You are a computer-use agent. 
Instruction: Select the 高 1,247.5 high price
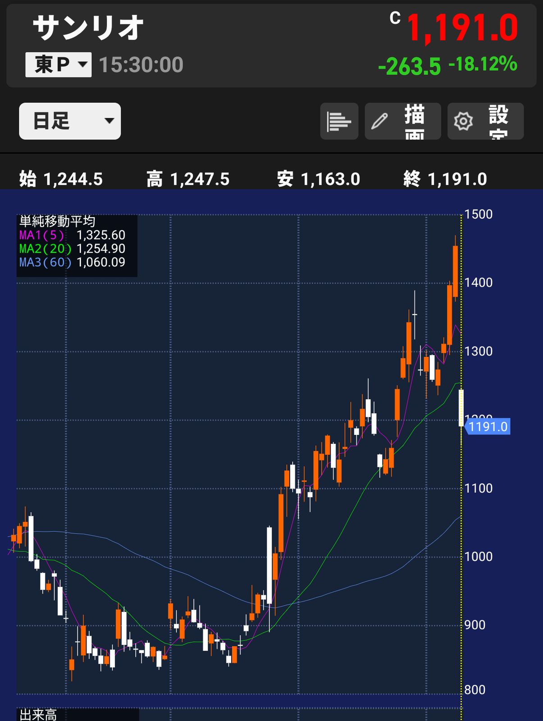[188, 179]
